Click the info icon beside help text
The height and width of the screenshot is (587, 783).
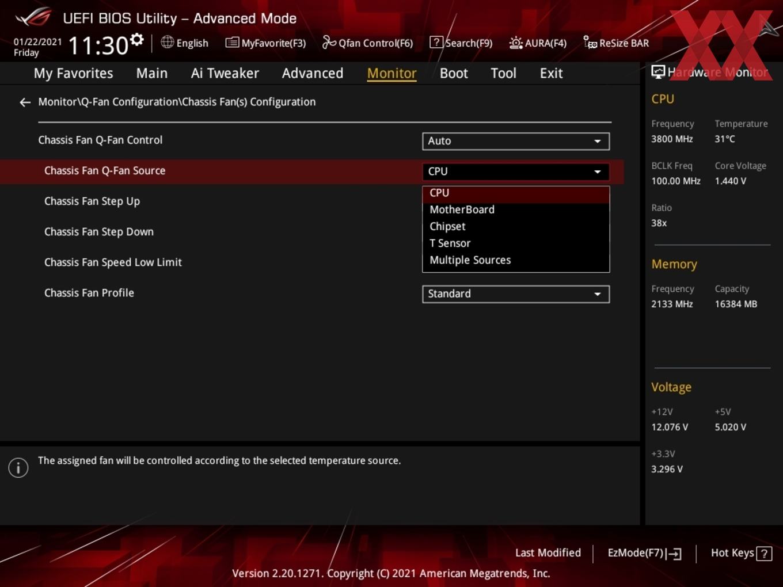pyautogui.click(x=18, y=468)
